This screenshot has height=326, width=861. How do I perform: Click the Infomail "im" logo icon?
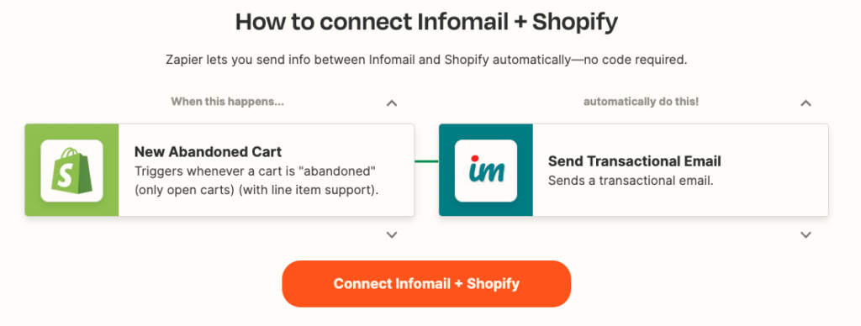[x=485, y=171]
